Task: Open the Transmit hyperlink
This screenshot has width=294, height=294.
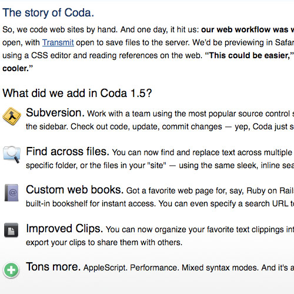Action: tap(58, 42)
